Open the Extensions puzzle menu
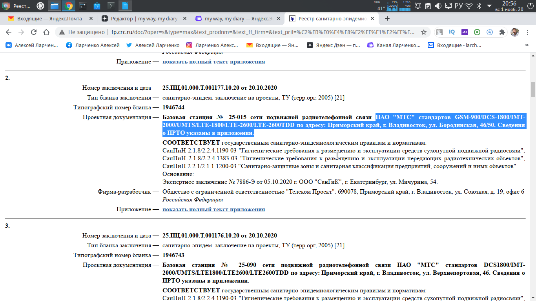 coord(502,32)
